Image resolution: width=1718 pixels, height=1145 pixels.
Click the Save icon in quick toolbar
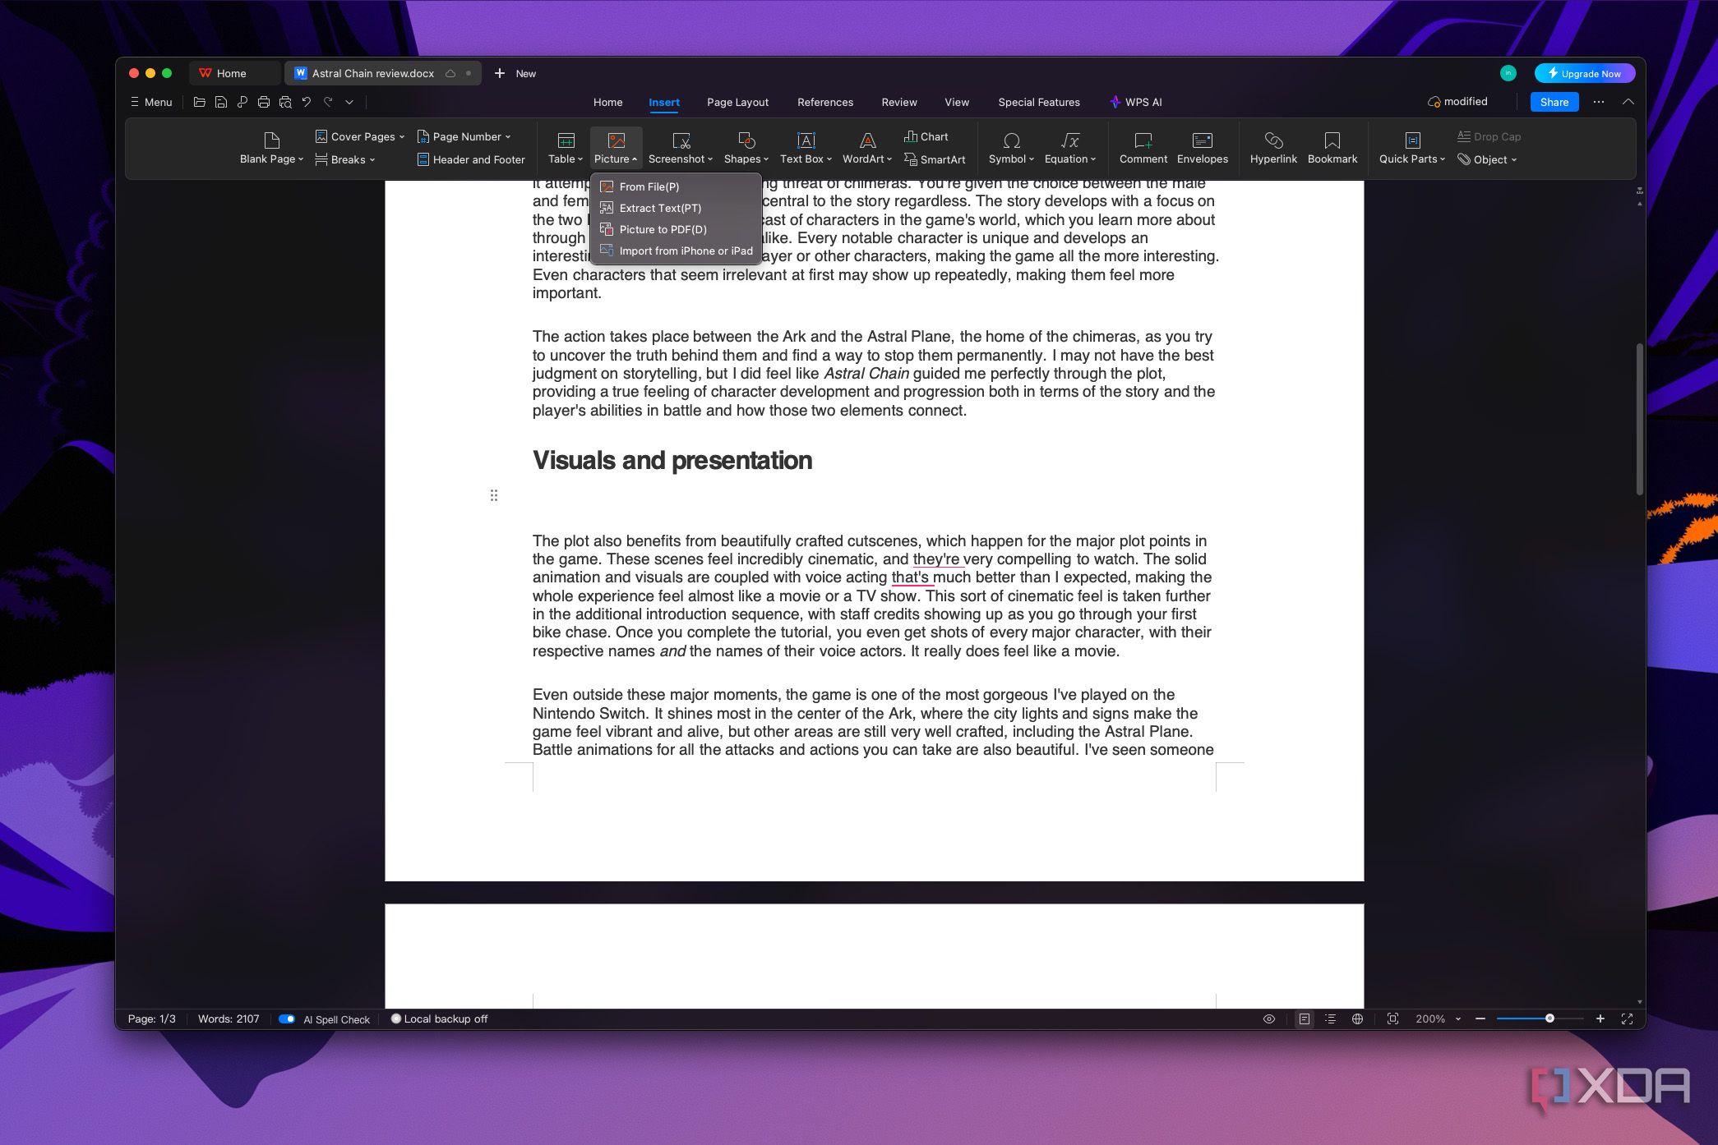click(x=221, y=102)
